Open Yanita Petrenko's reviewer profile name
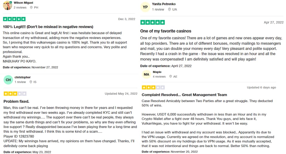 point(164,4)
